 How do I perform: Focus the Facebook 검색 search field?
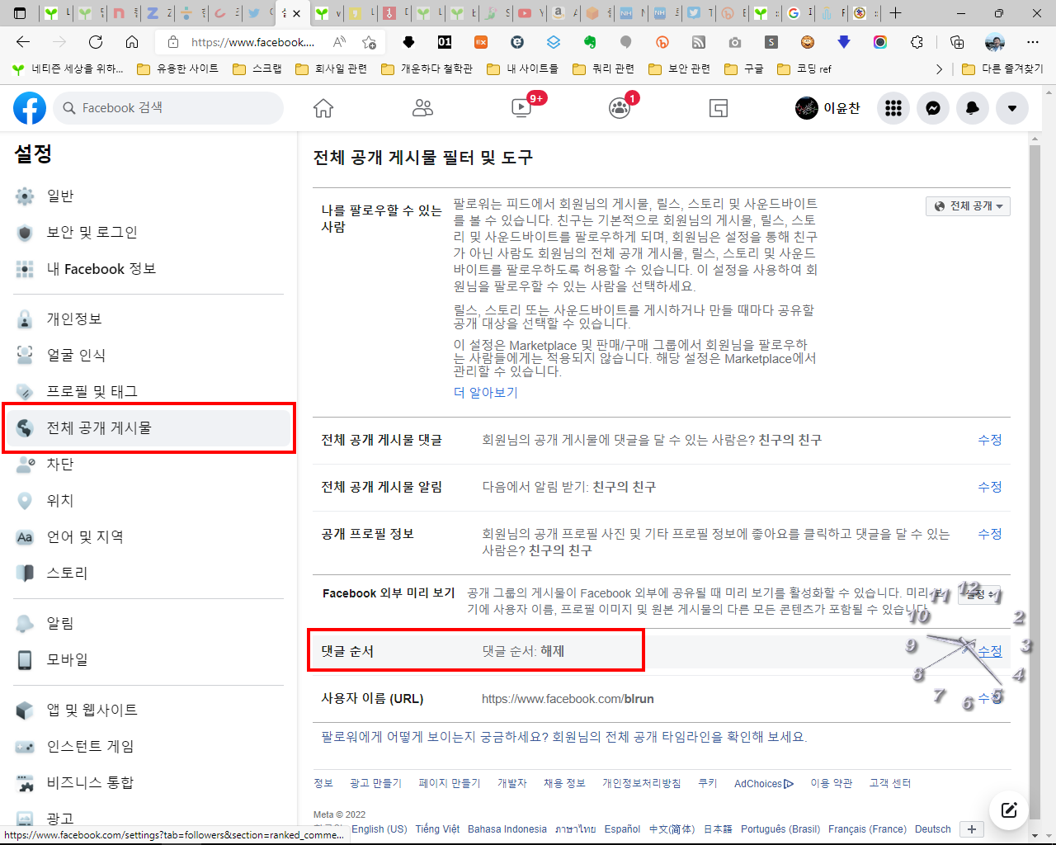point(169,108)
